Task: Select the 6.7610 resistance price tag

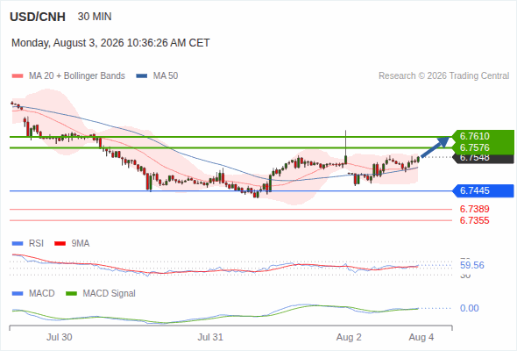Action: 484,136
